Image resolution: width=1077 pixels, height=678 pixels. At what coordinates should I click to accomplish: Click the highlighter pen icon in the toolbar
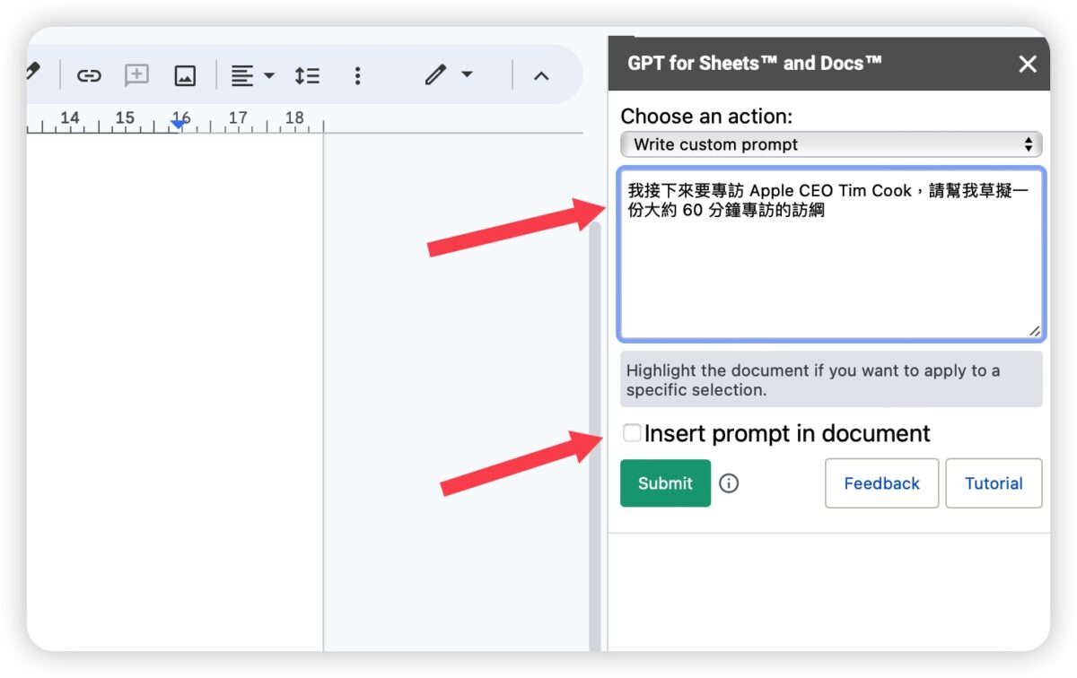(x=33, y=71)
